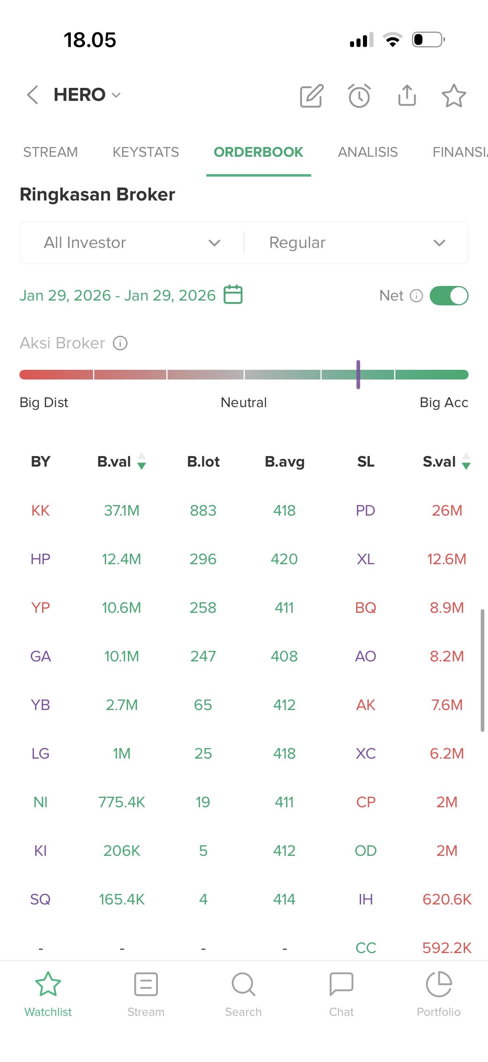
Task: Open Portfolio from bottom navigation
Action: click(439, 994)
